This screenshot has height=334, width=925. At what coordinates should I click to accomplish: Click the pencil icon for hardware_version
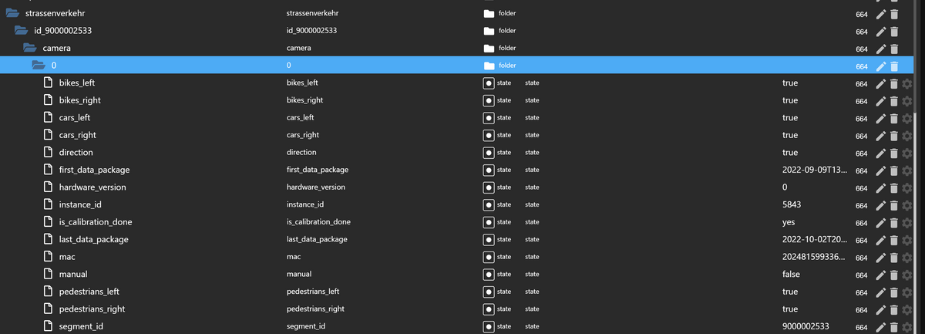click(882, 187)
